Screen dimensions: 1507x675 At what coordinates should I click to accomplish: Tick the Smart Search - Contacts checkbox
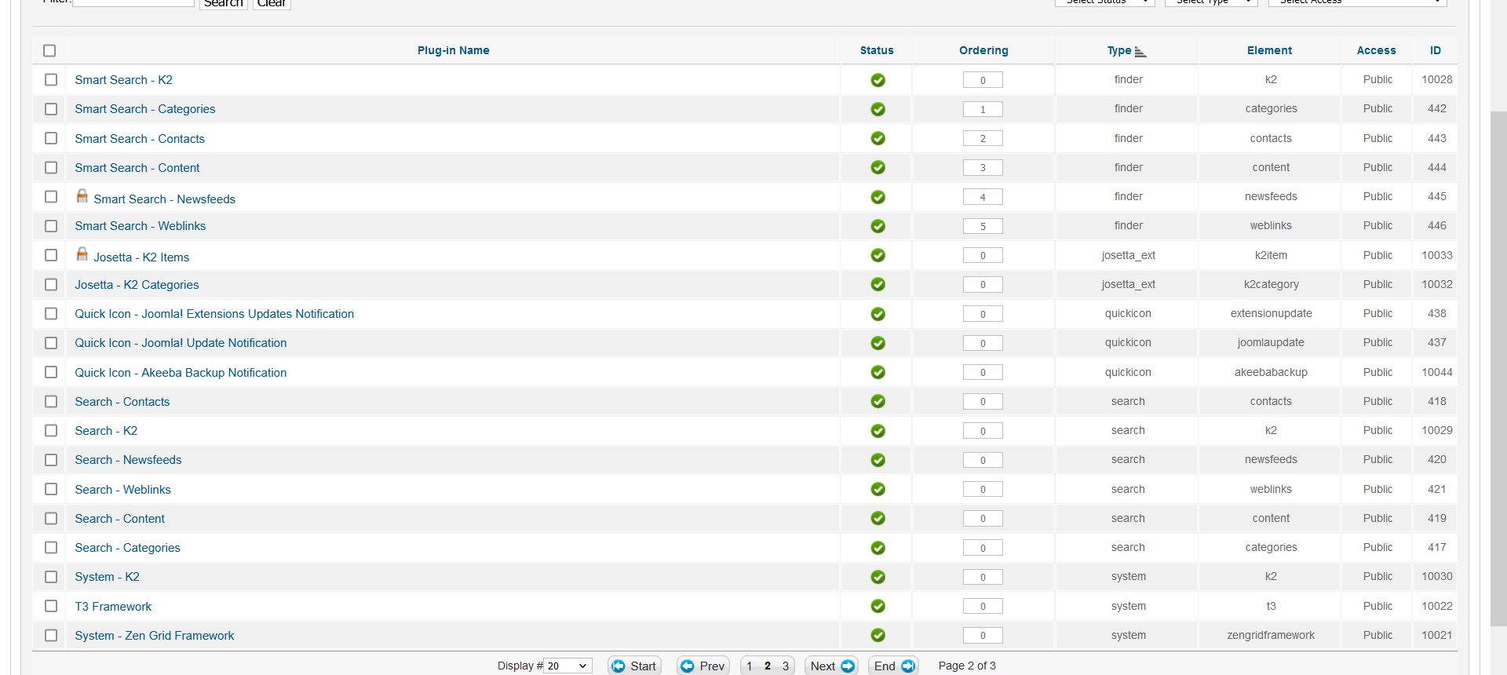pos(51,138)
